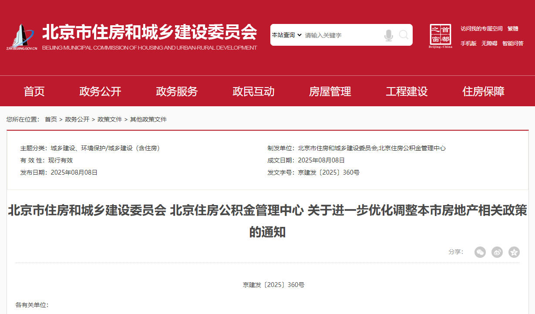The image size is (535, 314).
Task: Go to 政务公开 in the breadcrumb
Action: (x=77, y=119)
